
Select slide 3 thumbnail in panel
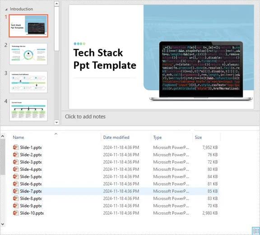coord(28,82)
